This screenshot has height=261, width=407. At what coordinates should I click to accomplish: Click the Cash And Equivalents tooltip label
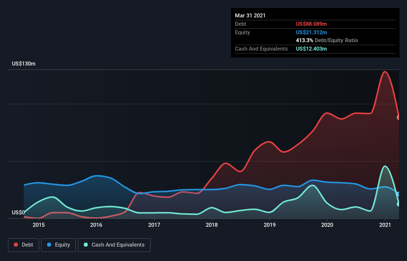tap(261, 49)
